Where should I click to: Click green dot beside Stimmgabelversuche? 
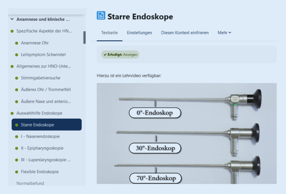(x=16, y=78)
